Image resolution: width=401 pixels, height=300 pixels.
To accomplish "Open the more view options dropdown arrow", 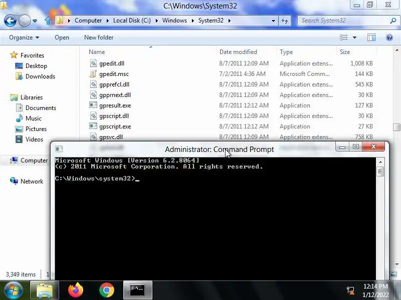I will pyautogui.click(x=354, y=37).
